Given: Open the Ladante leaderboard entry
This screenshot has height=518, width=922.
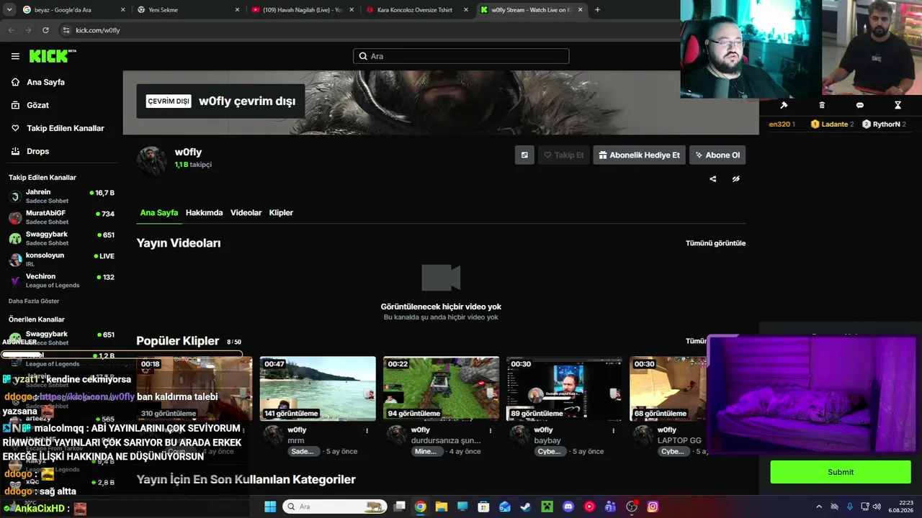Looking at the screenshot, I should [x=832, y=124].
